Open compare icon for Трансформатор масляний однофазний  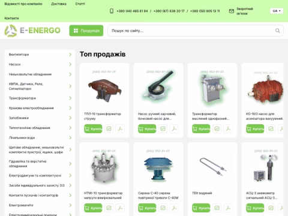217,129
